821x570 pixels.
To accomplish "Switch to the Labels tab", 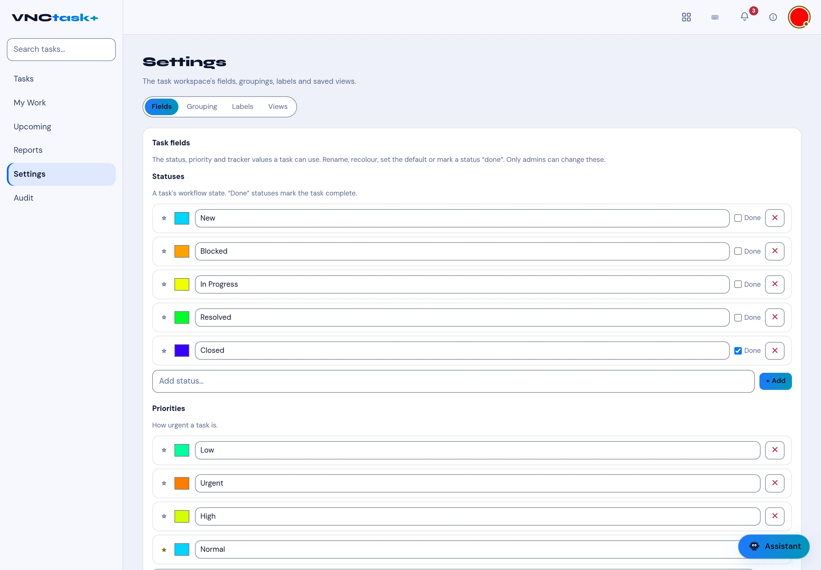I will (242, 106).
